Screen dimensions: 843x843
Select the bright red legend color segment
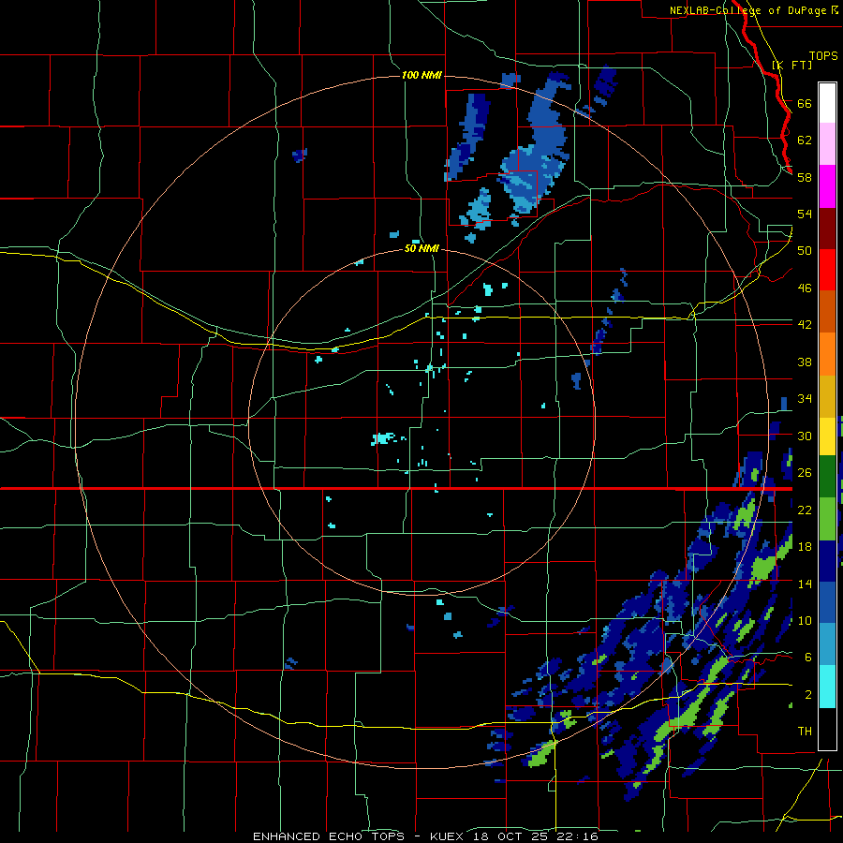pyautogui.click(x=827, y=270)
